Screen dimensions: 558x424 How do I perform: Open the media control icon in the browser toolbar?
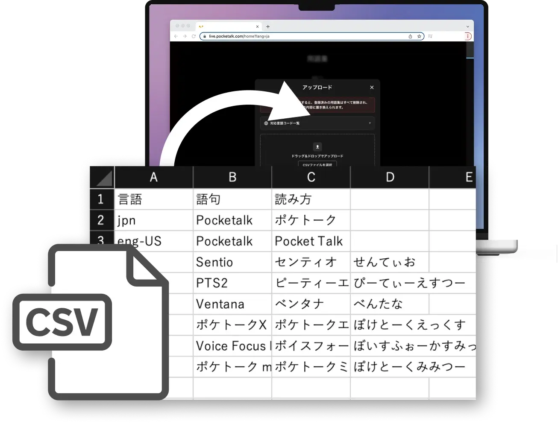[x=430, y=36]
